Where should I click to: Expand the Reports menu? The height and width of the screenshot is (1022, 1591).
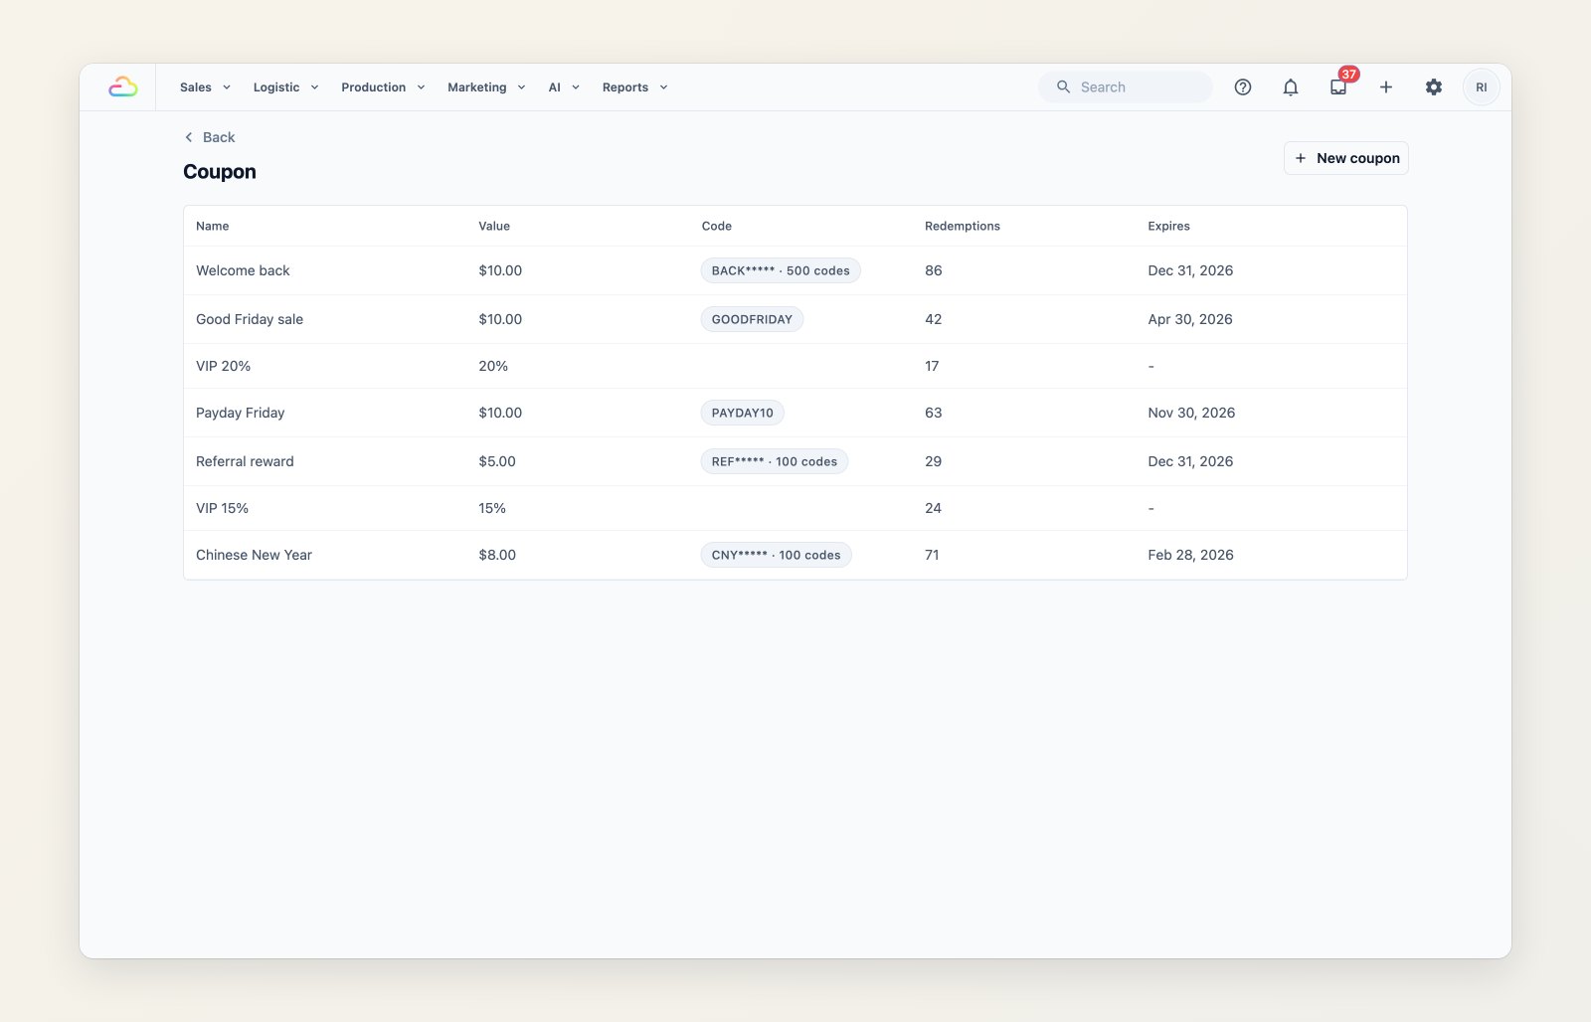634,87
